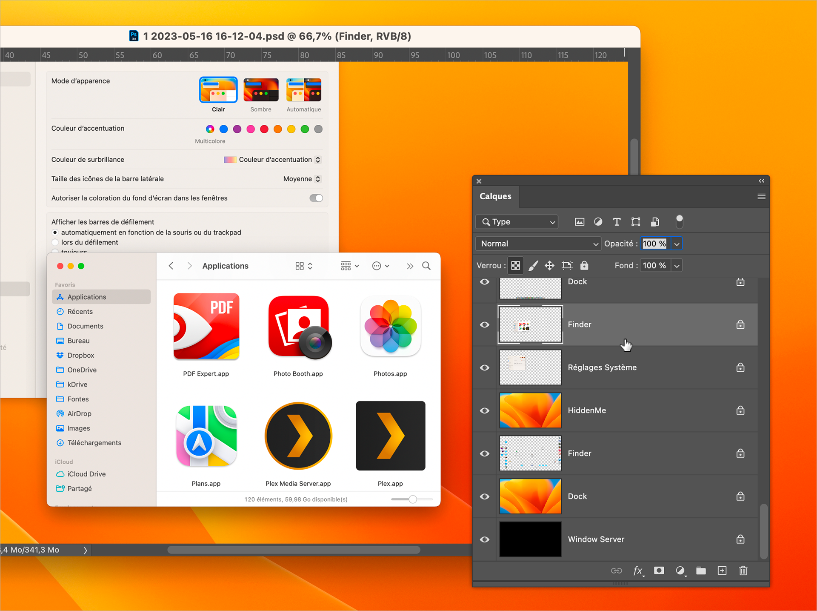
Task: Delete the selected layer
Action: point(743,571)
